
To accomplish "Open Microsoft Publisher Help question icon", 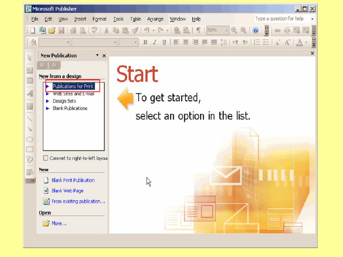I will click(x=255, y=30).
